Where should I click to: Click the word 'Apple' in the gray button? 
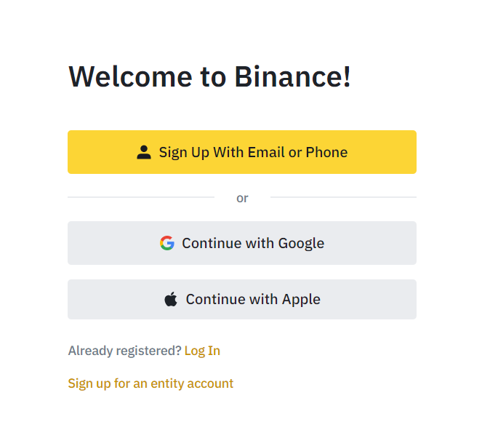click(x=301, y=300)
